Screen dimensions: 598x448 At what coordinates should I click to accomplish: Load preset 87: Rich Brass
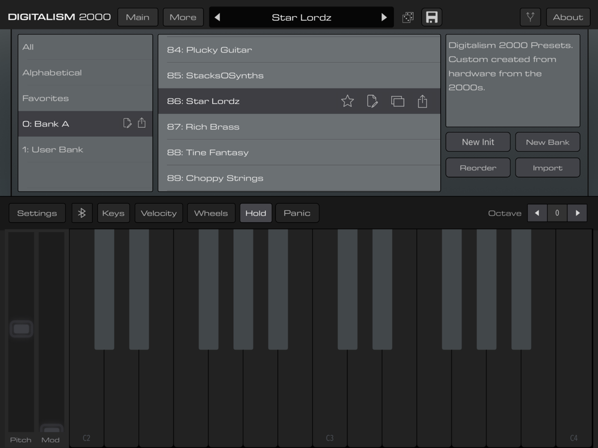[x=300, y=127]
